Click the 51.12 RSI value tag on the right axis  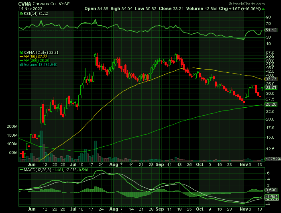pos(271,30)
